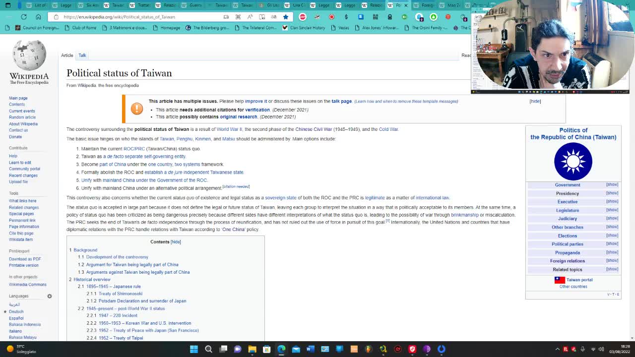This screenshot has height=357, width=635.
Task: Open Chat icon on taskbar
Action: [x=238, y=349]
